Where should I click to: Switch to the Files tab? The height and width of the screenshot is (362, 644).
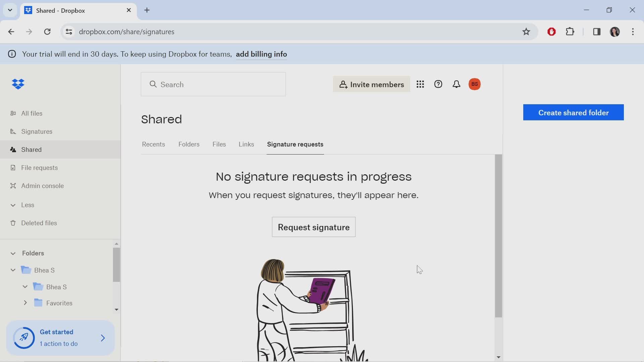[219, 144]
